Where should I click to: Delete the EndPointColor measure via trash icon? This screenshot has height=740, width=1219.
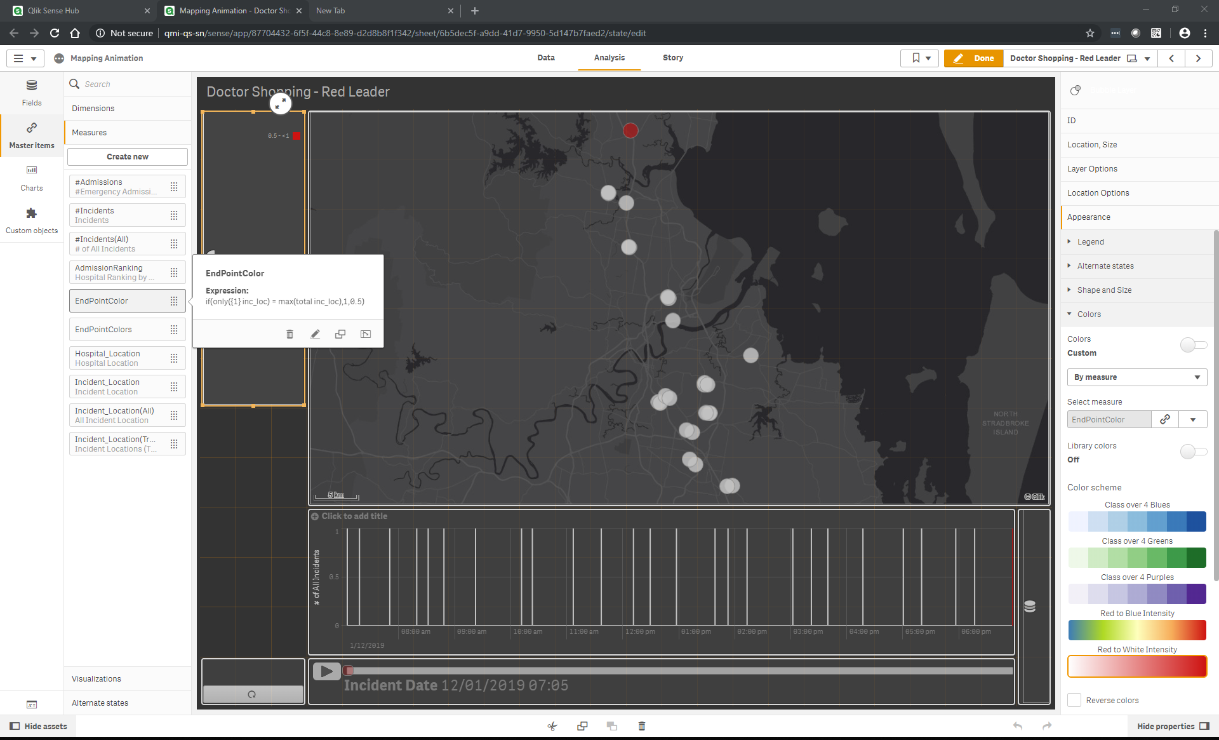coord(290,333)
